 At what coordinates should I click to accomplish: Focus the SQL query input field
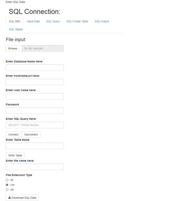(x=35, y=125)
